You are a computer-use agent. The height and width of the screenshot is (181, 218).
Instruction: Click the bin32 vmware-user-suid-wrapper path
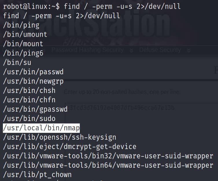[108, 156]
